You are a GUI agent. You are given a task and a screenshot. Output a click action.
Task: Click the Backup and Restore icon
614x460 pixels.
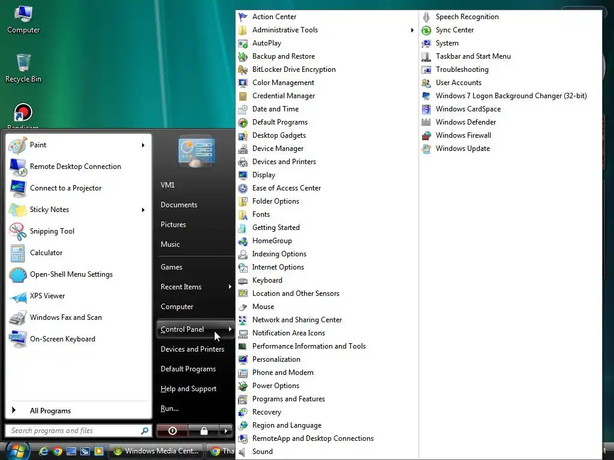[x=243, y=56]
